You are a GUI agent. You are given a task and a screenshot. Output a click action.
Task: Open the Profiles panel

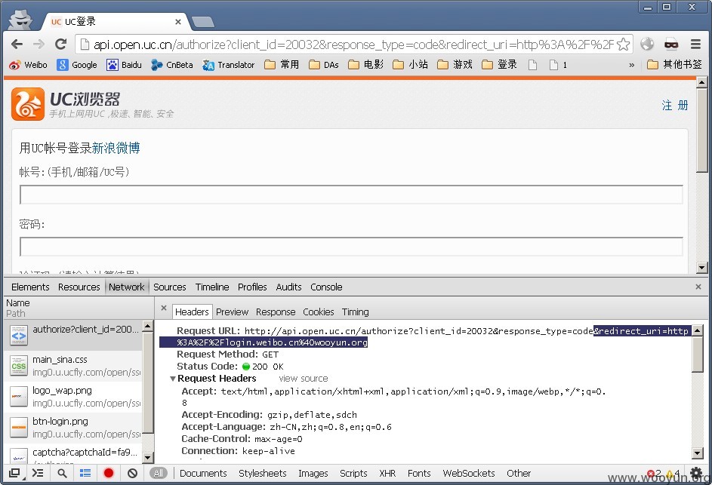(x=252, y=287)
